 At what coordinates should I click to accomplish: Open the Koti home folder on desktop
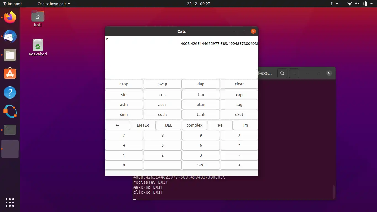[38, 18]
